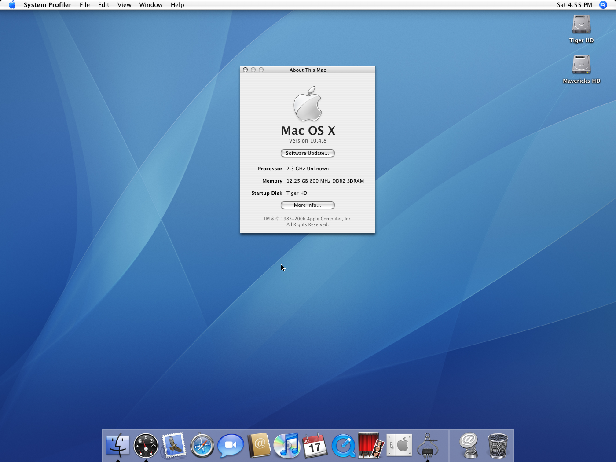Launch Dashboard from the Dock
616x462 pixels.
pos(146,445)
